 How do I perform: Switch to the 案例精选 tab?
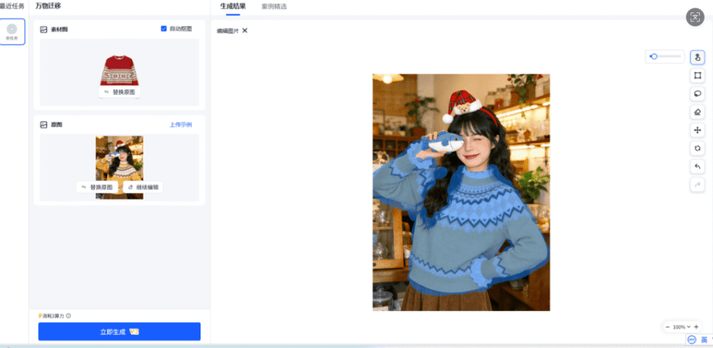274,6
